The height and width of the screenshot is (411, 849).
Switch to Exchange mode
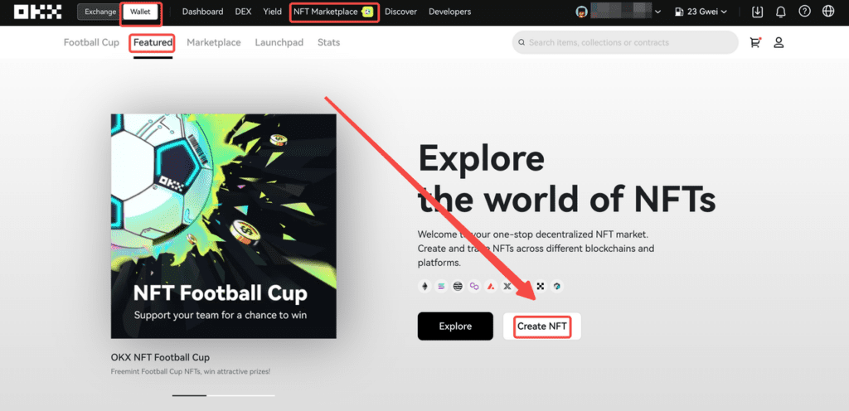click(100, 12)
